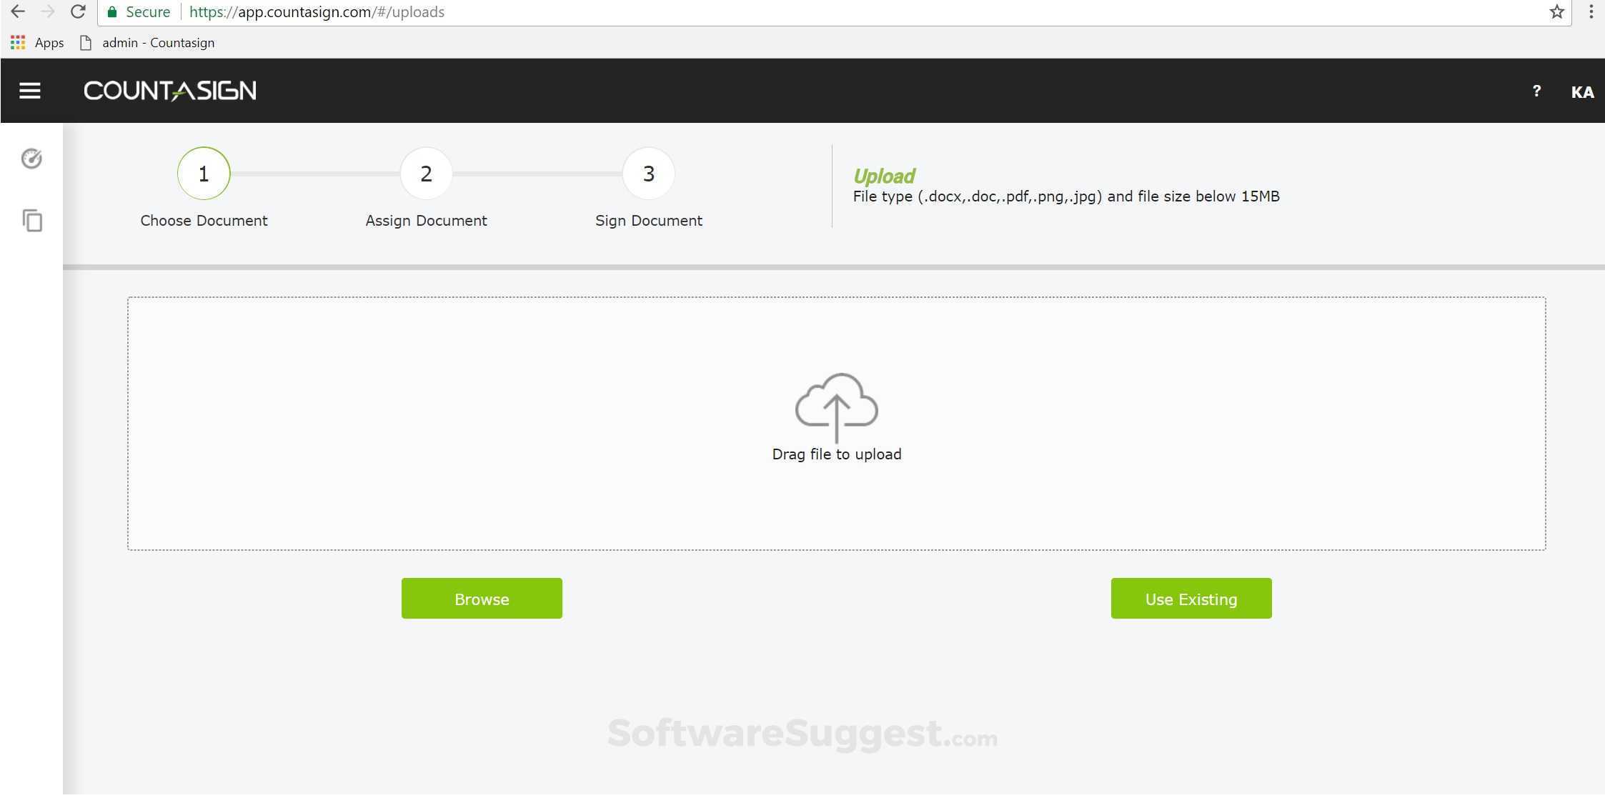Viewport: 1605px width, 803px height.
Task: Click the Browse button
Action: point(482,598)
